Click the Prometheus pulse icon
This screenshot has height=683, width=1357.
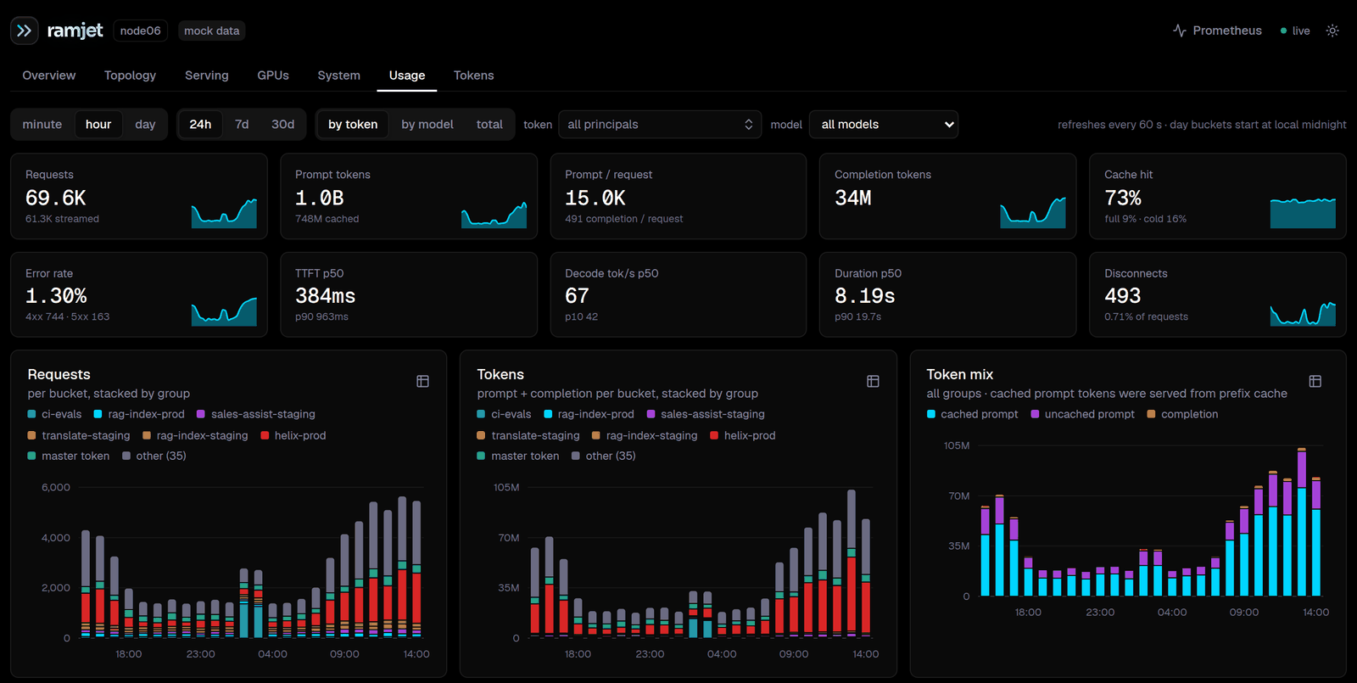click(x=1179, y=31)
